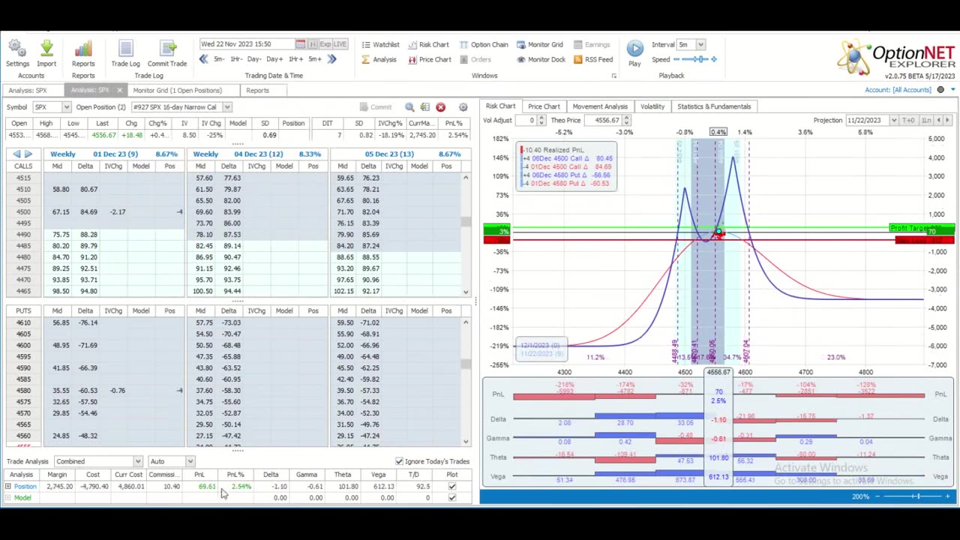Open the Monitor Grid window

pos(538,44)
